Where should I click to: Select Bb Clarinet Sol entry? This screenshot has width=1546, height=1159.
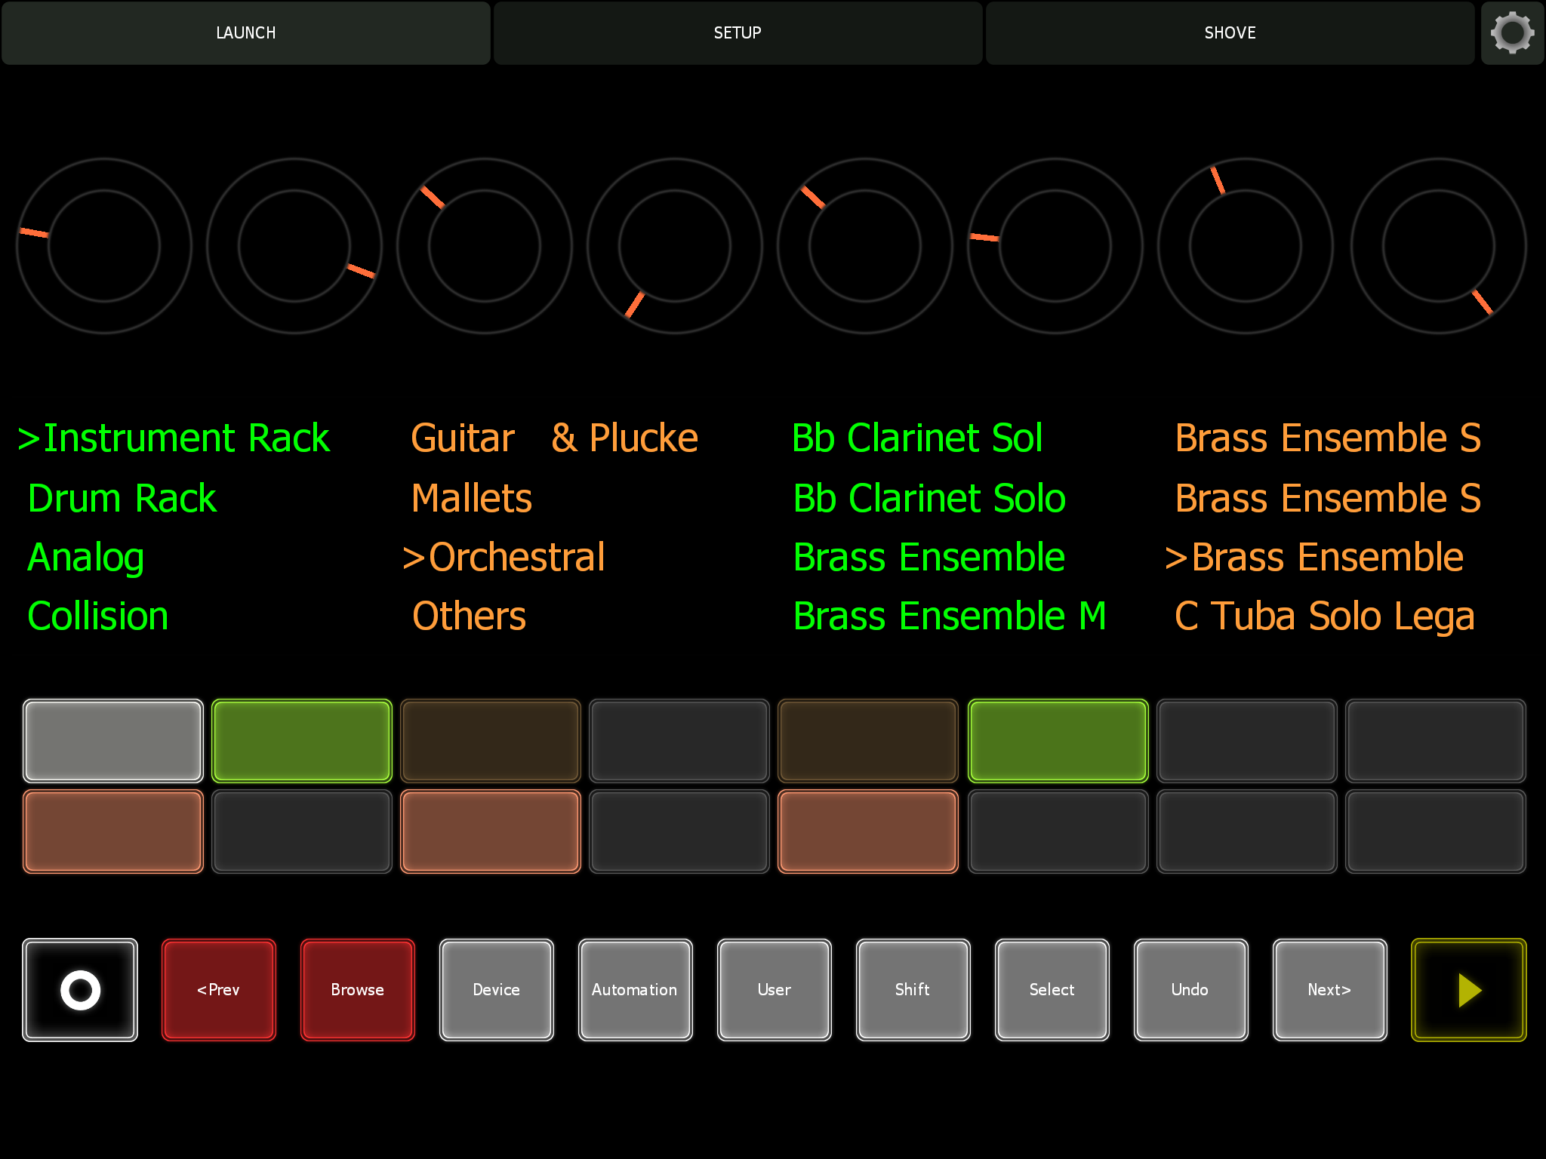[x=917, y=438]
